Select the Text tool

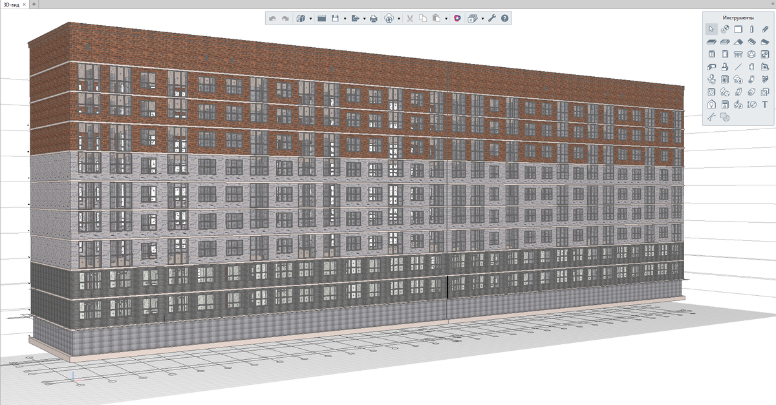pos(765,104)
